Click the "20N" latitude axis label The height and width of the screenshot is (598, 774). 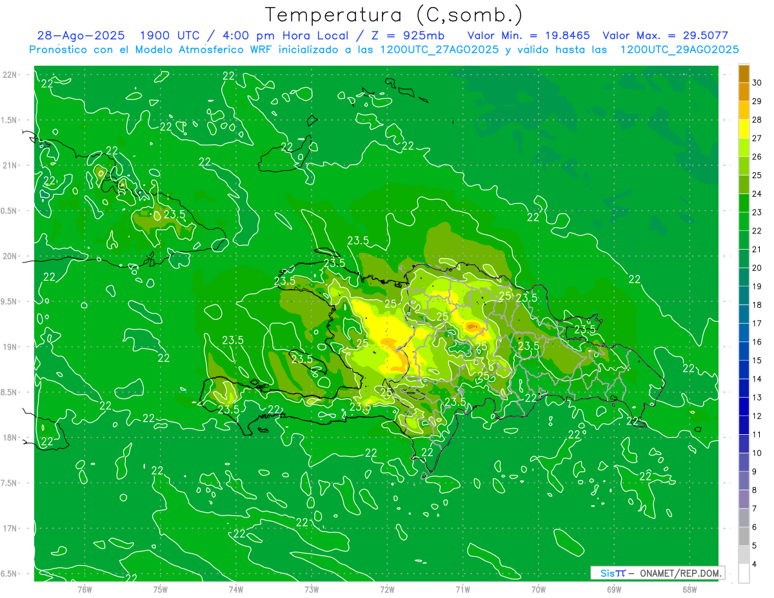(x=10, y=257)
